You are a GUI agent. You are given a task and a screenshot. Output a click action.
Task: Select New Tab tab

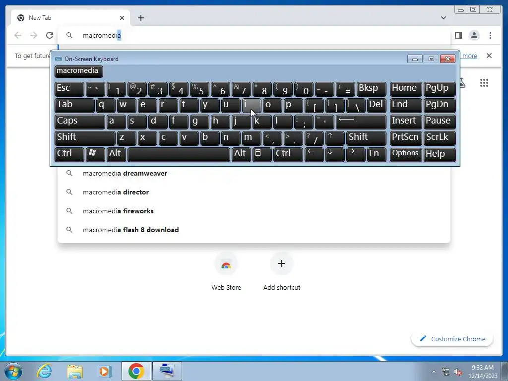click(x=70, y=18)
